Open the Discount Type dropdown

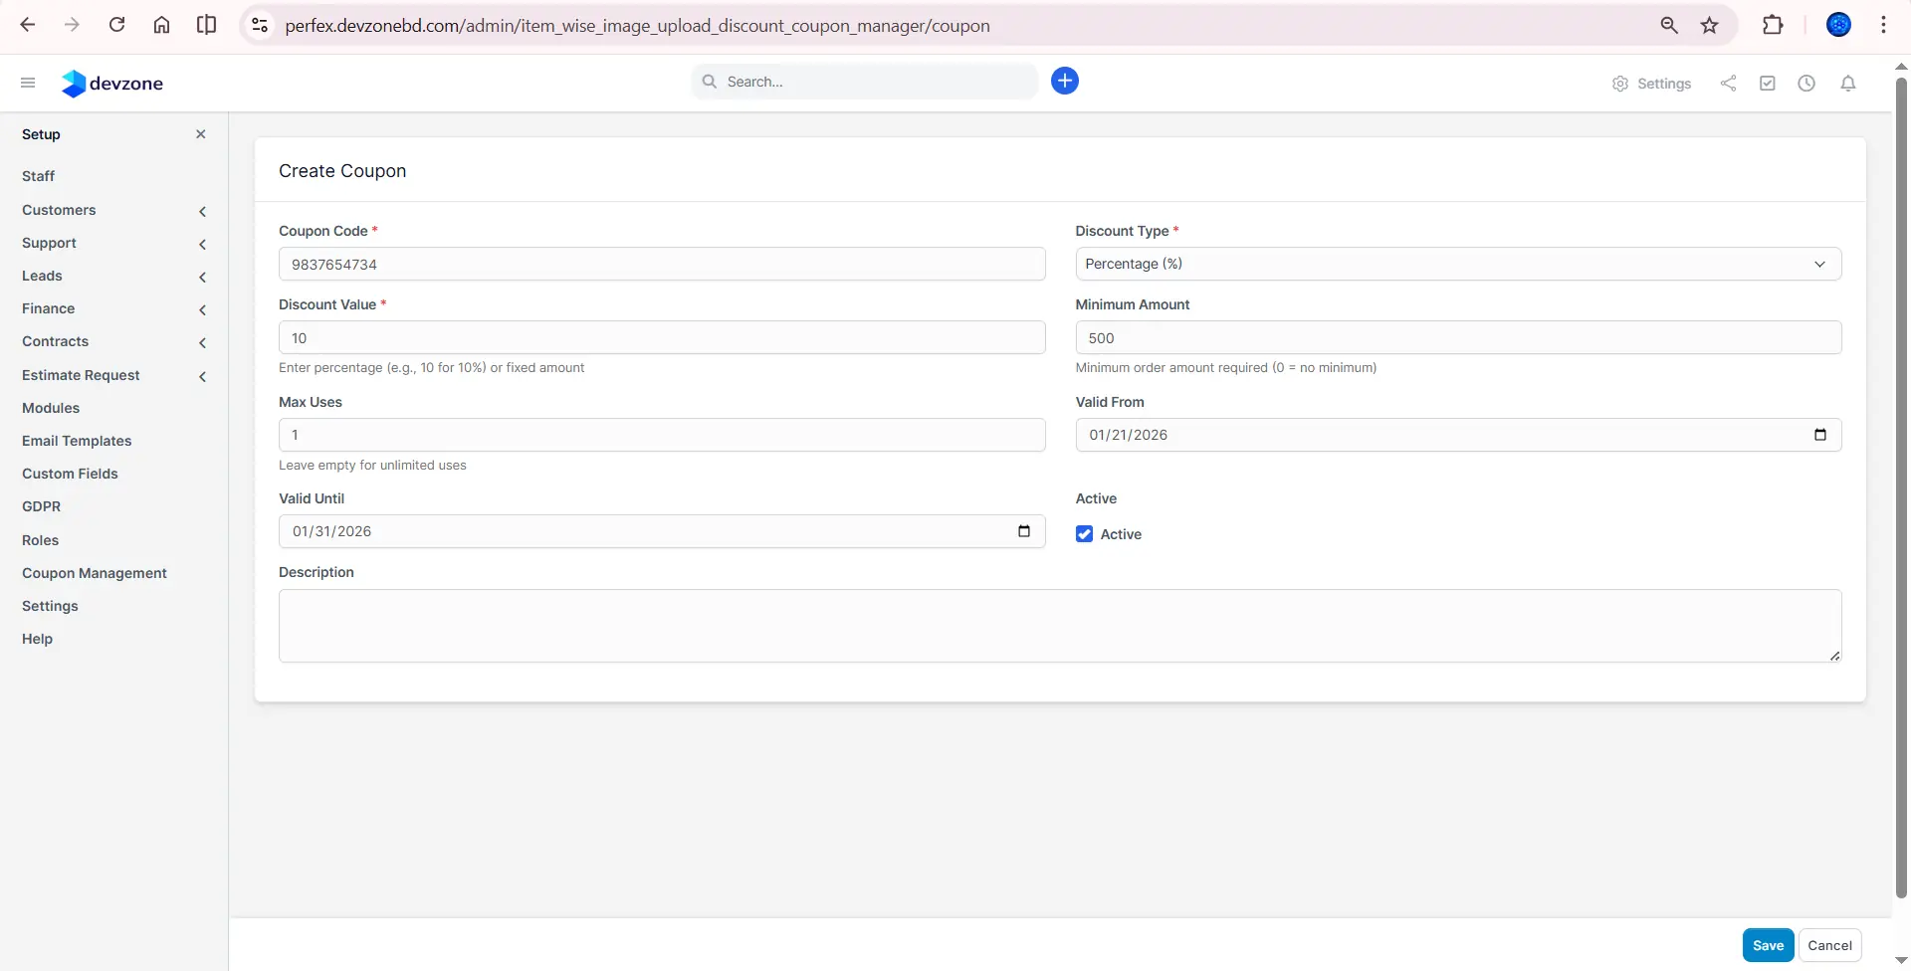pos(1457,264)
